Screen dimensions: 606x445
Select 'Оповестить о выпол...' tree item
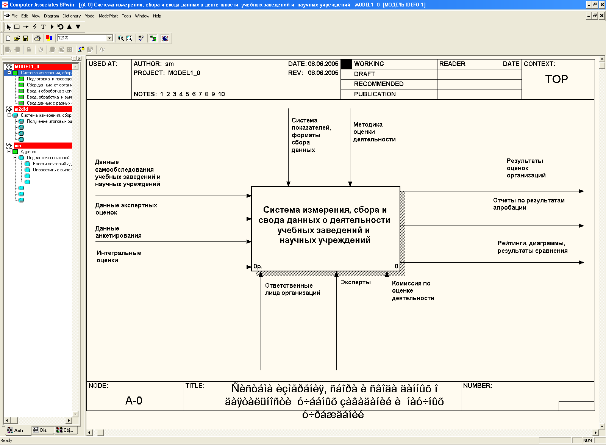[52, 170]
